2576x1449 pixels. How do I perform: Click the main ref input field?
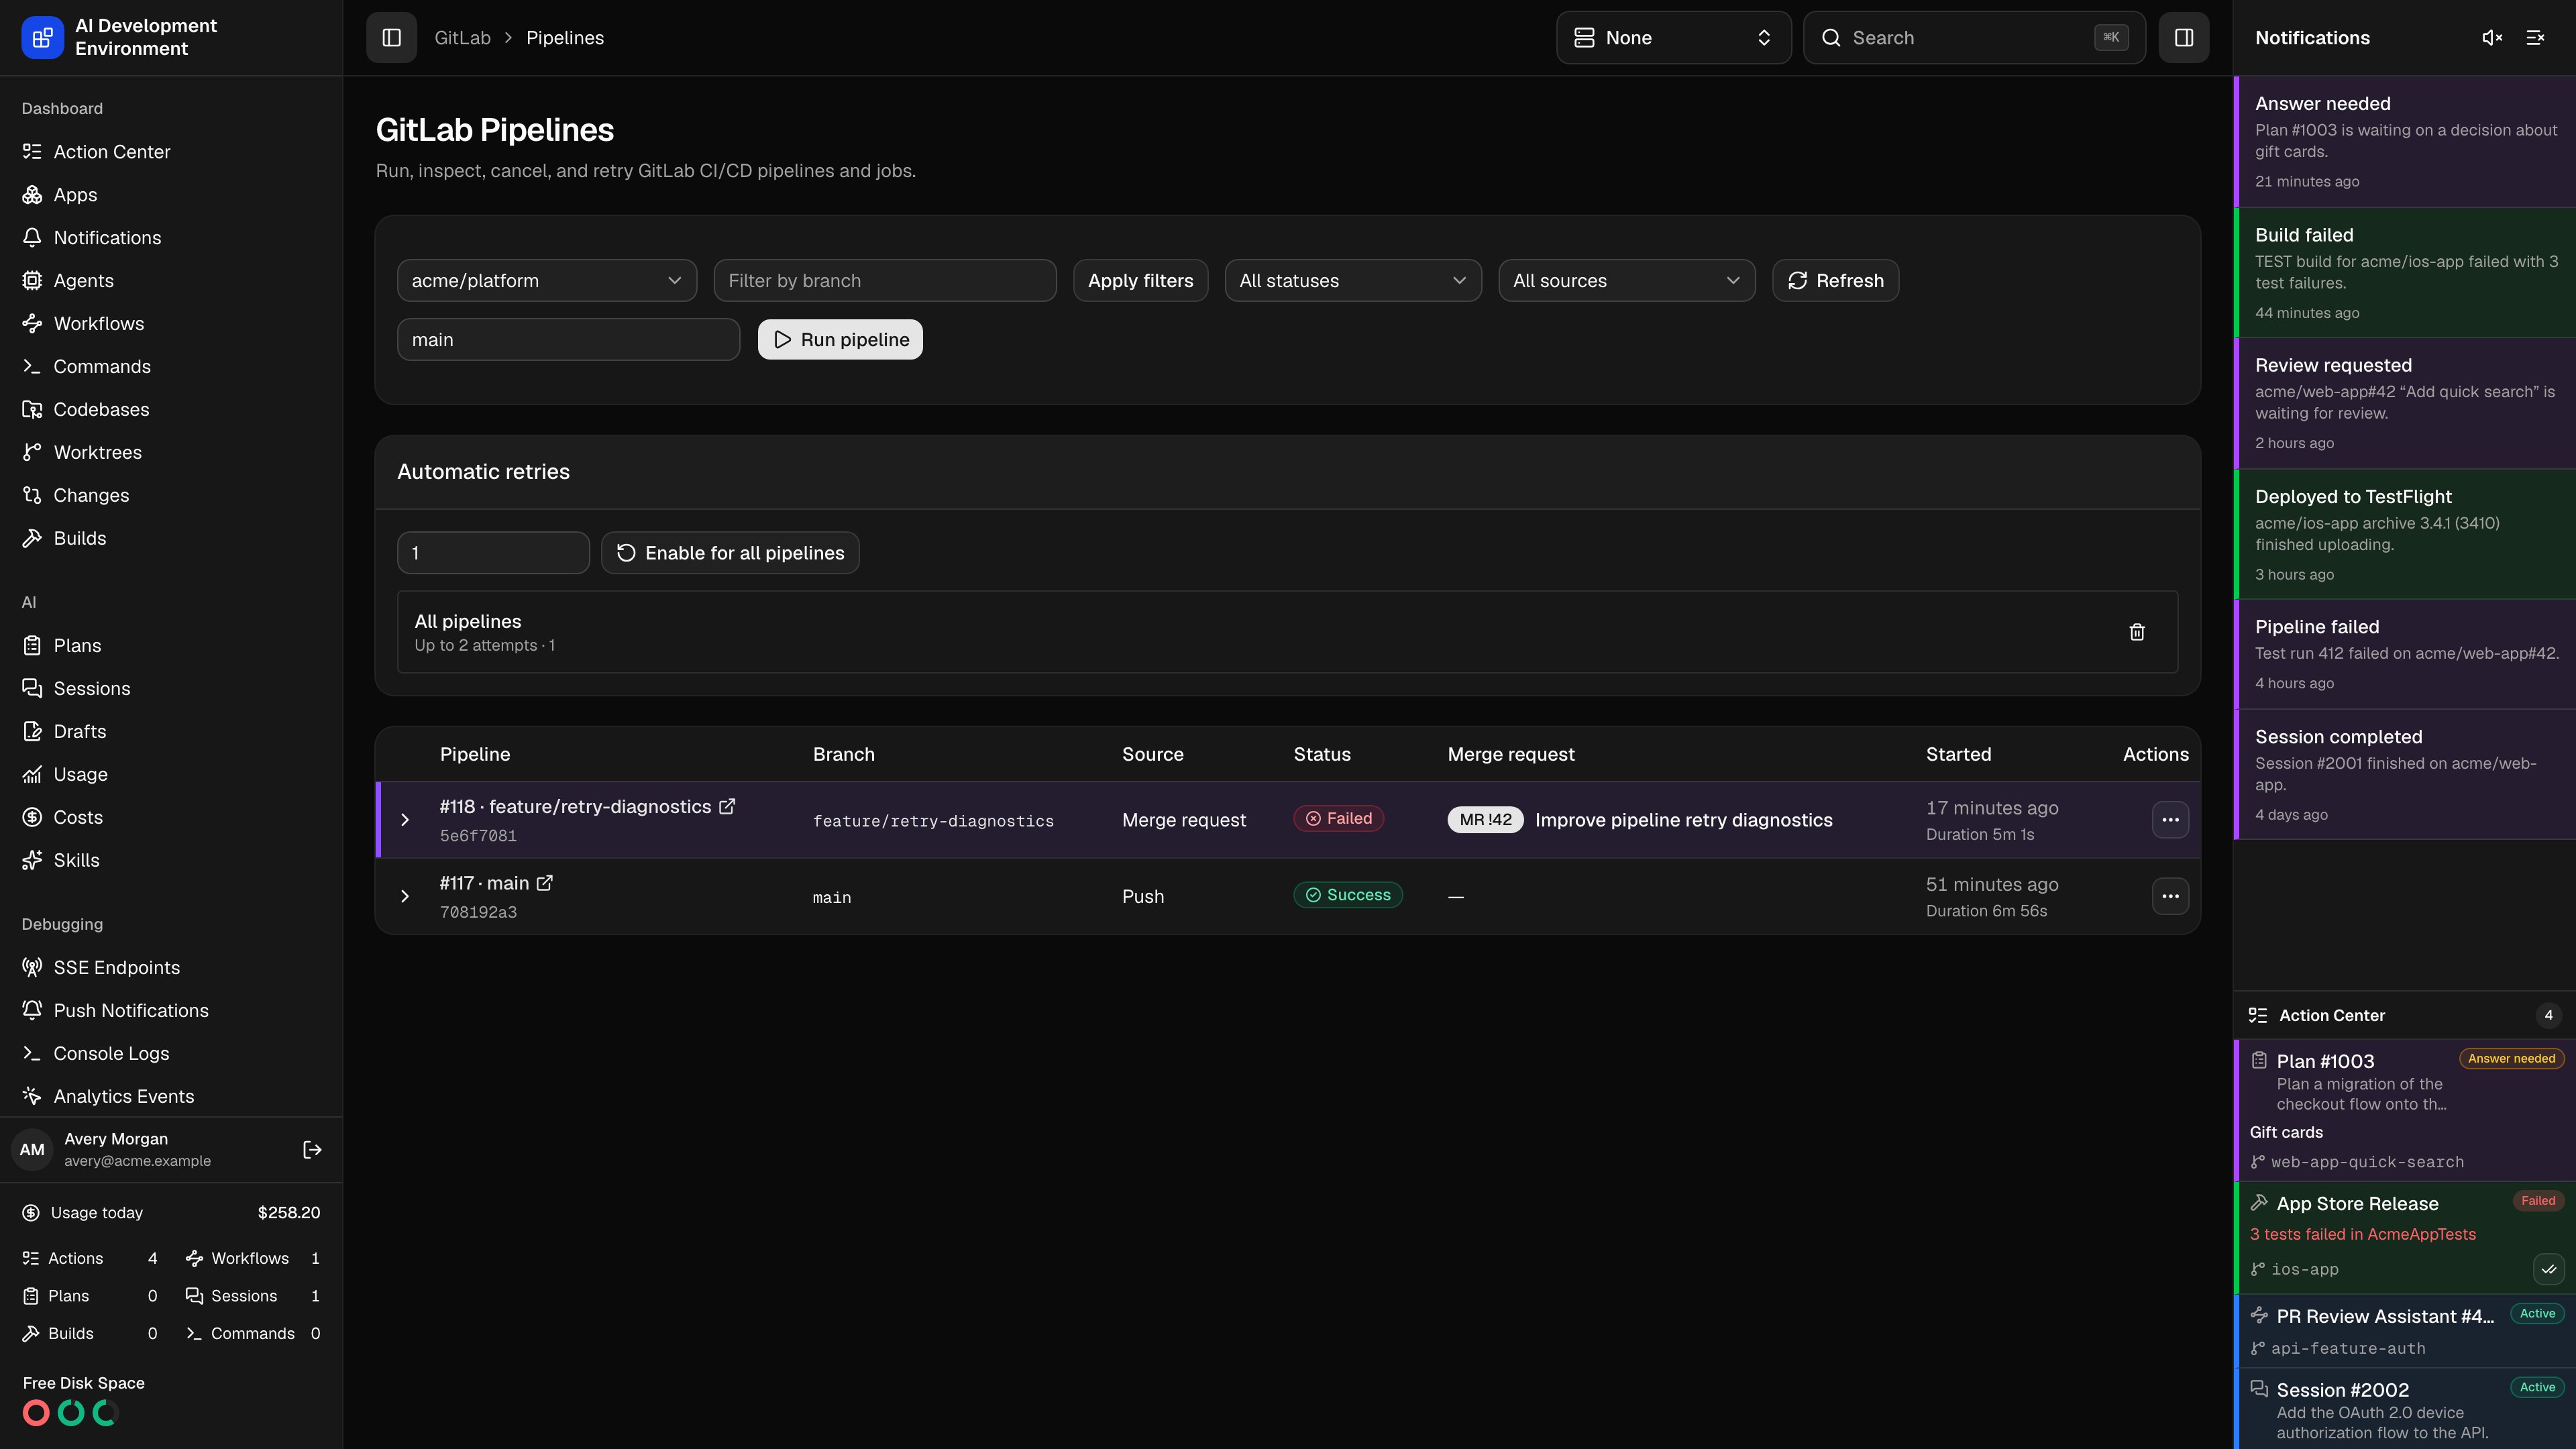(568, 339)
